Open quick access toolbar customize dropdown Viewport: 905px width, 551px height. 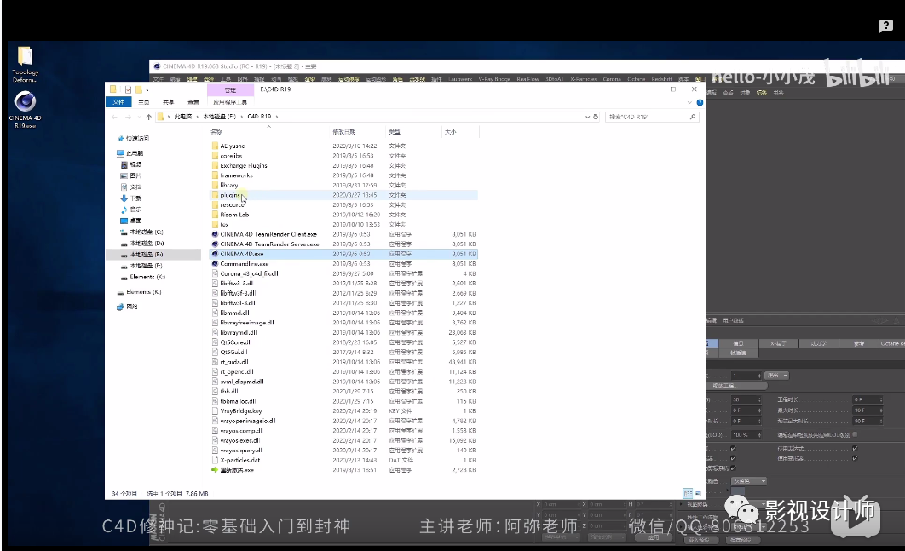[147, 89]
